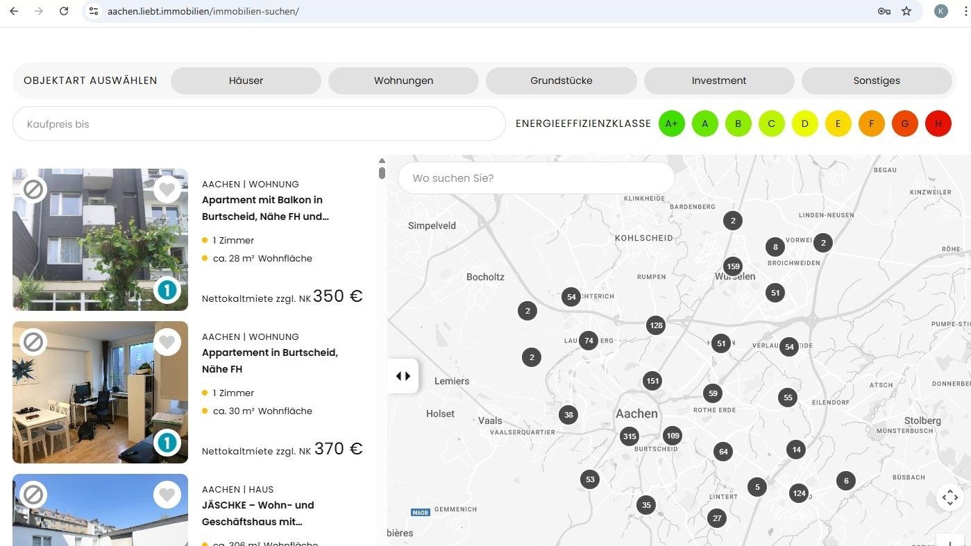The image size is (971, 546).
Task: Open listing JÄSCHKE Wohn- und Geschäftshaus
Action: (258, 513)
